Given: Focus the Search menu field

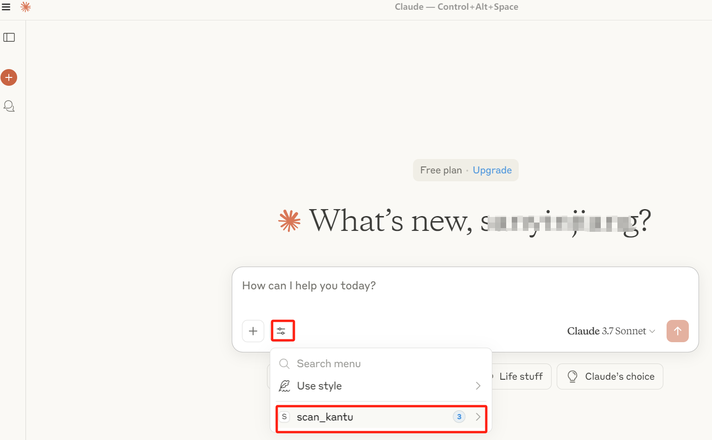Looking at the screenshot, I should click(x=381, y=363).
